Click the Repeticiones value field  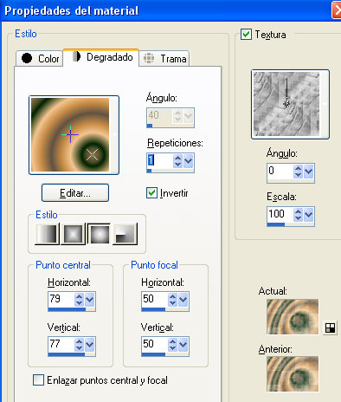[160, 161]
